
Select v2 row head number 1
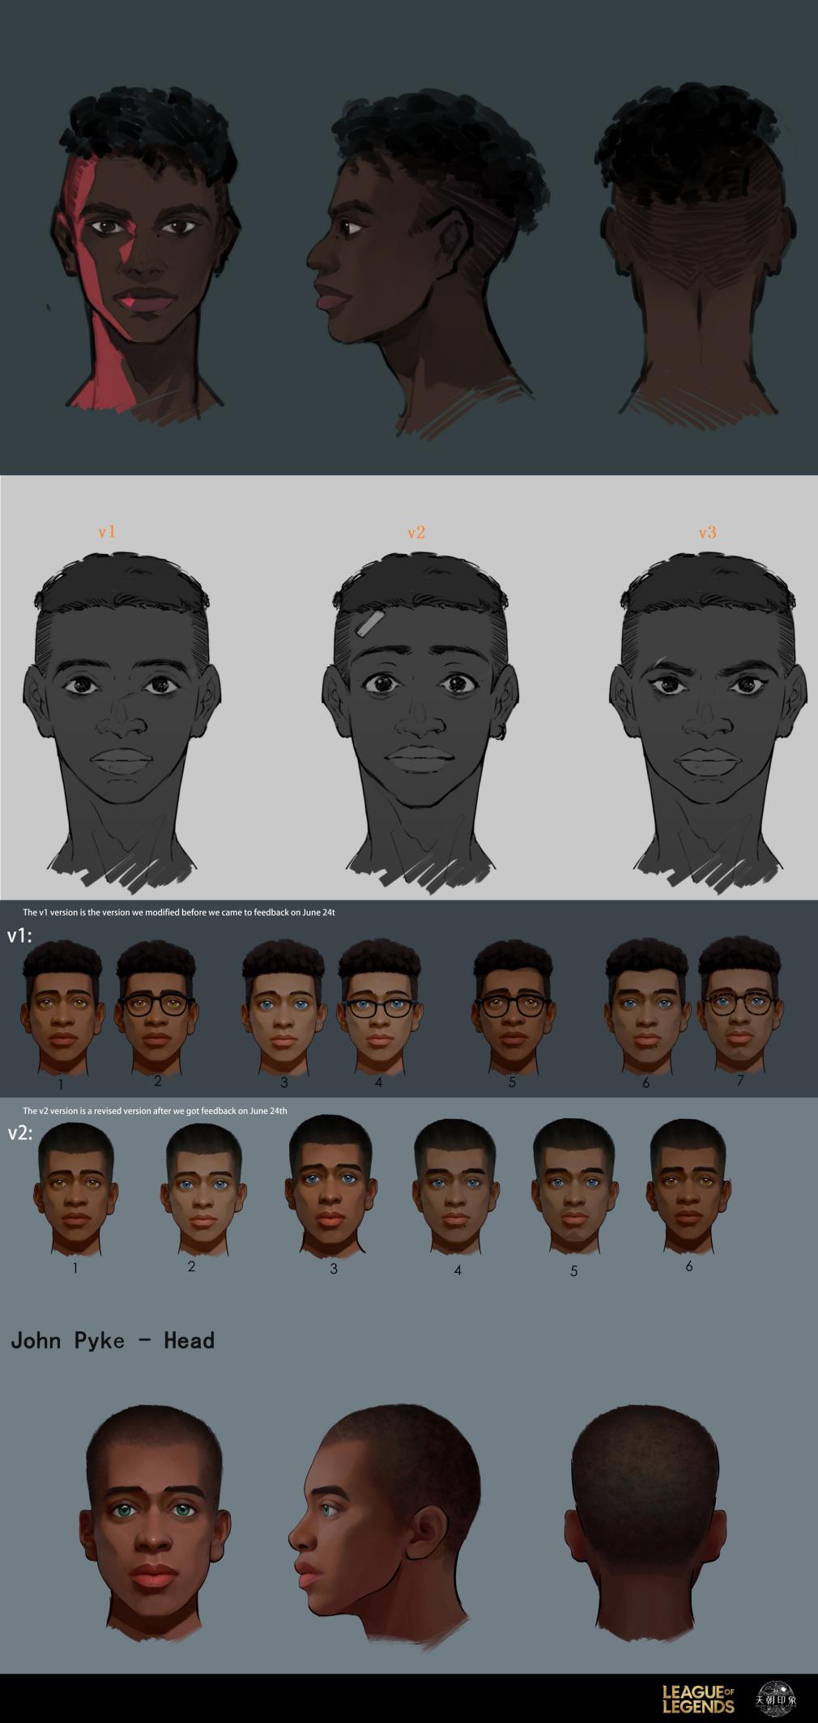tap(76, 1189)
